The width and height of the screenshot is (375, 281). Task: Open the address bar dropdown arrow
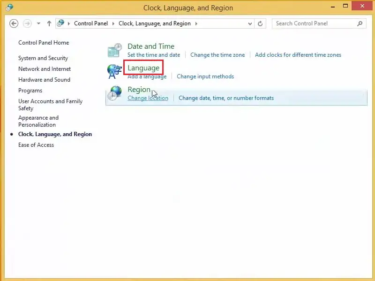[249, 23]
